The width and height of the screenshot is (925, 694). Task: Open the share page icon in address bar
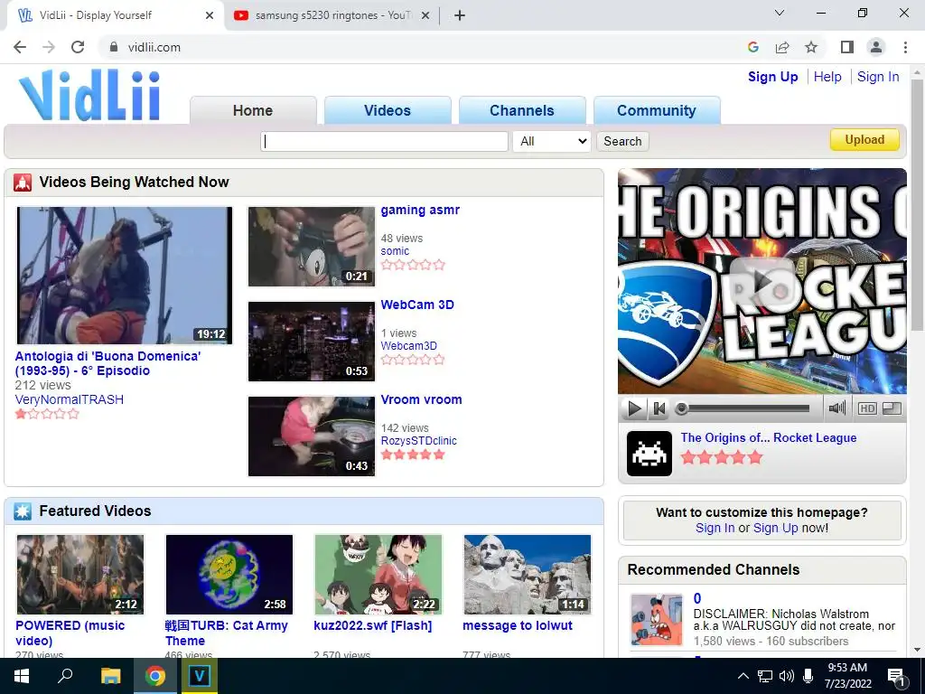[782, 47]
